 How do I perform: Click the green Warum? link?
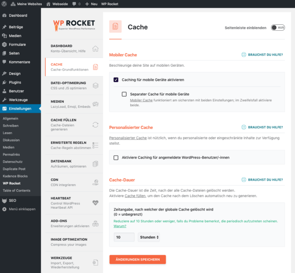point(120,226)
